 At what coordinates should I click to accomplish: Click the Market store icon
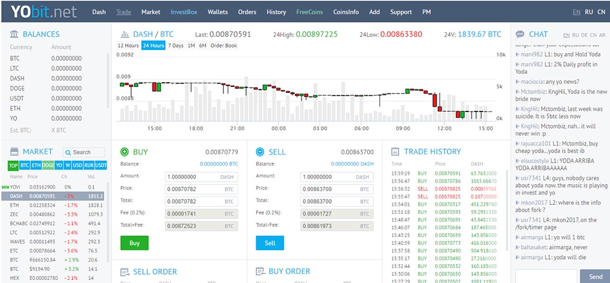14,151
